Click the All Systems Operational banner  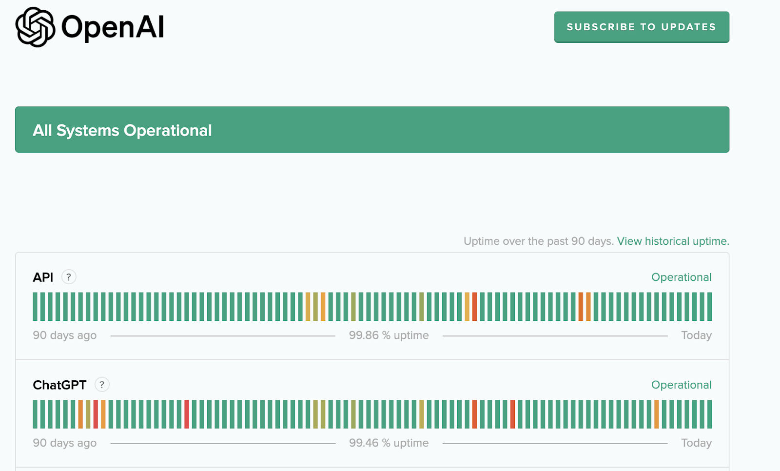click(372, 130)
